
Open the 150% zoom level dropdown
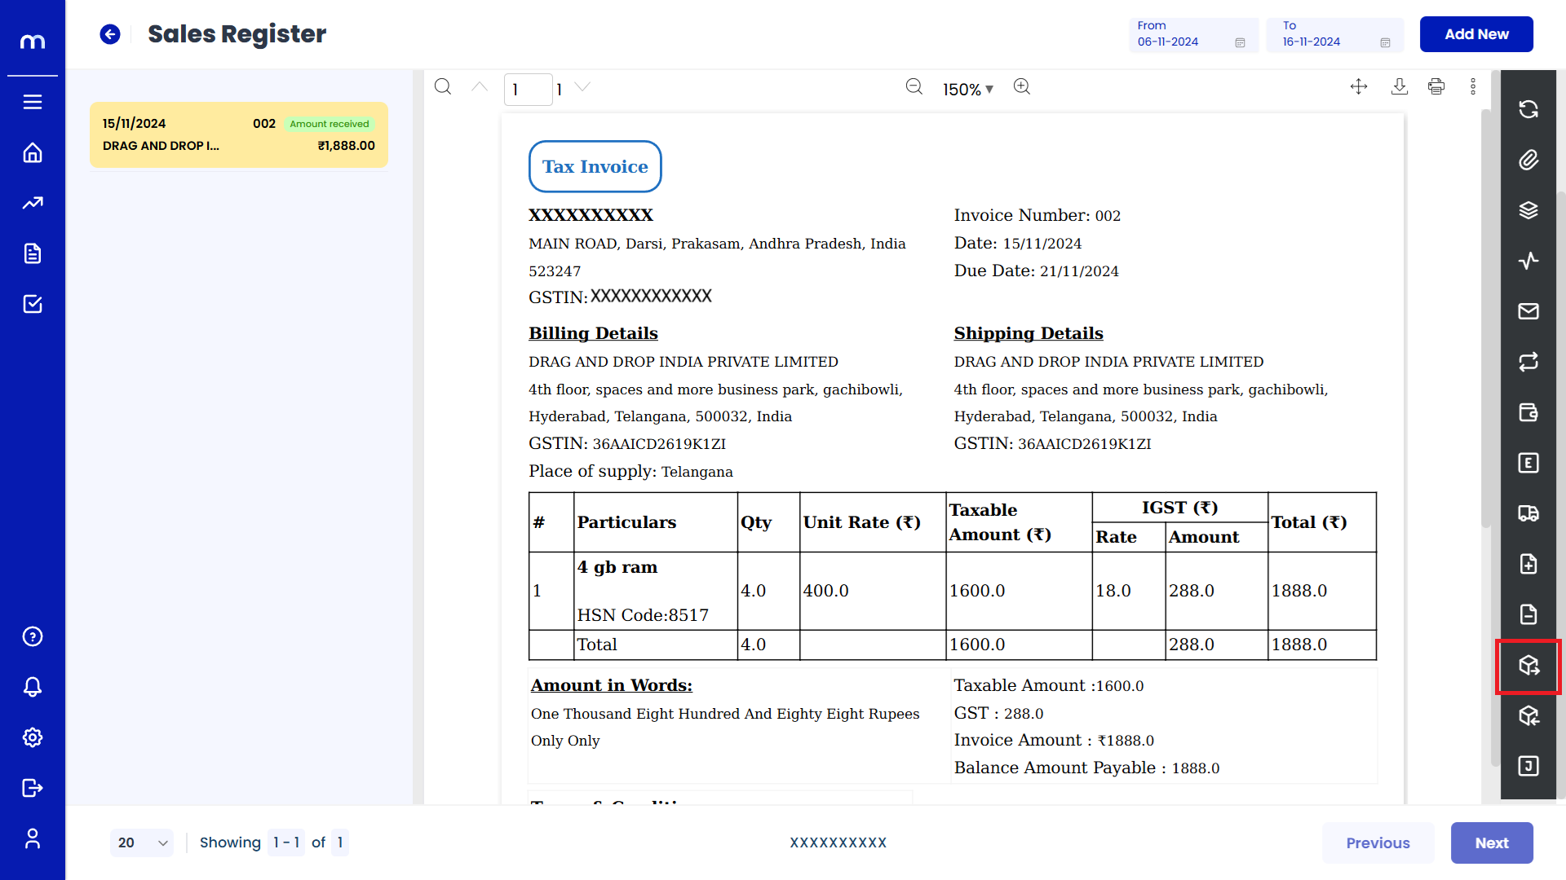click(x=968, y=90)
